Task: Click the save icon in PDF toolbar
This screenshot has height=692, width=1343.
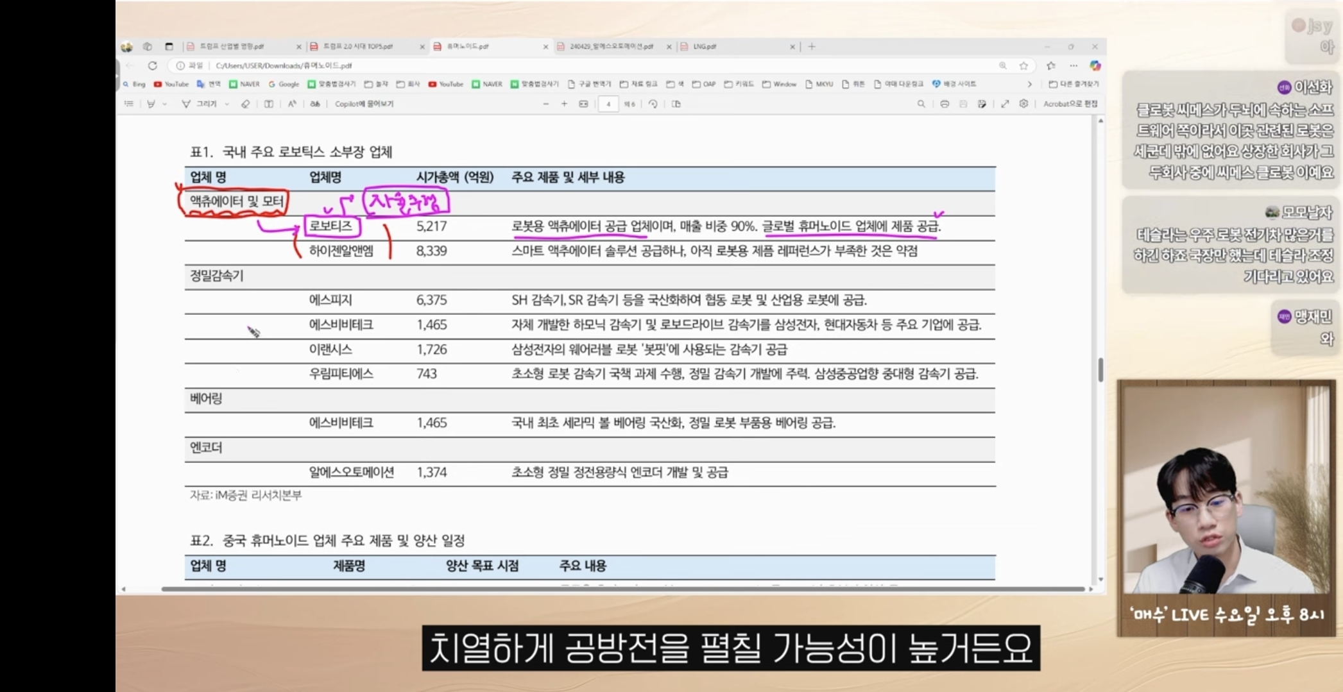Action: (963, 104)
